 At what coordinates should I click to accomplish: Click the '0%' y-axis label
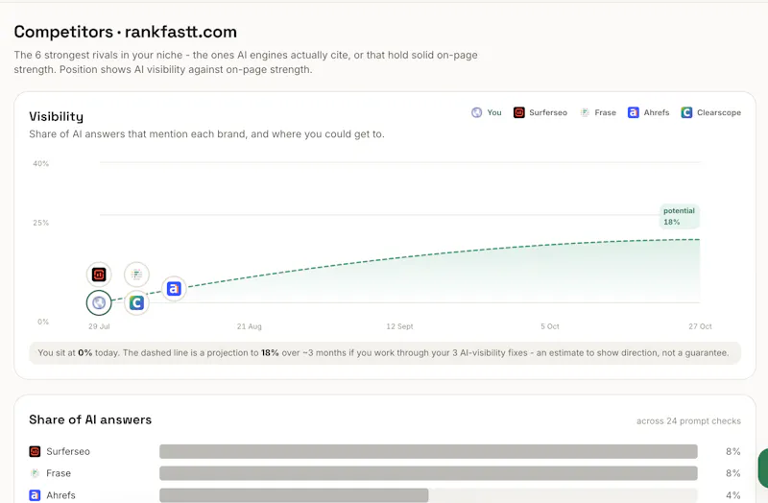click(43, 322)
